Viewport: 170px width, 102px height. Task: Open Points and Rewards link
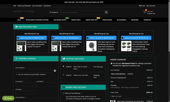24,6
